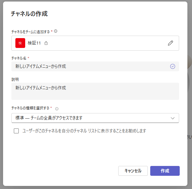The height and width of the screenshot is (189, 192).
Task: Expand the chevron arrow on channel type selector
Action: [x=173, y=118]
